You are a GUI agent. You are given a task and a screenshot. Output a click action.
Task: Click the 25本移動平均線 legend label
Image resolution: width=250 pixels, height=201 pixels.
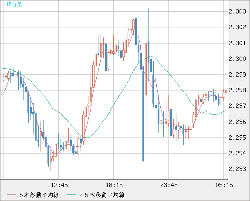pyautogui.click(x=102, y=195)
